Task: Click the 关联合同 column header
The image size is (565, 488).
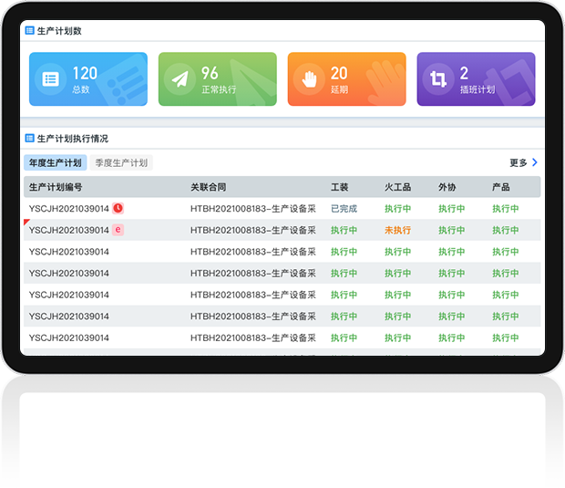Action: [208, 187]
